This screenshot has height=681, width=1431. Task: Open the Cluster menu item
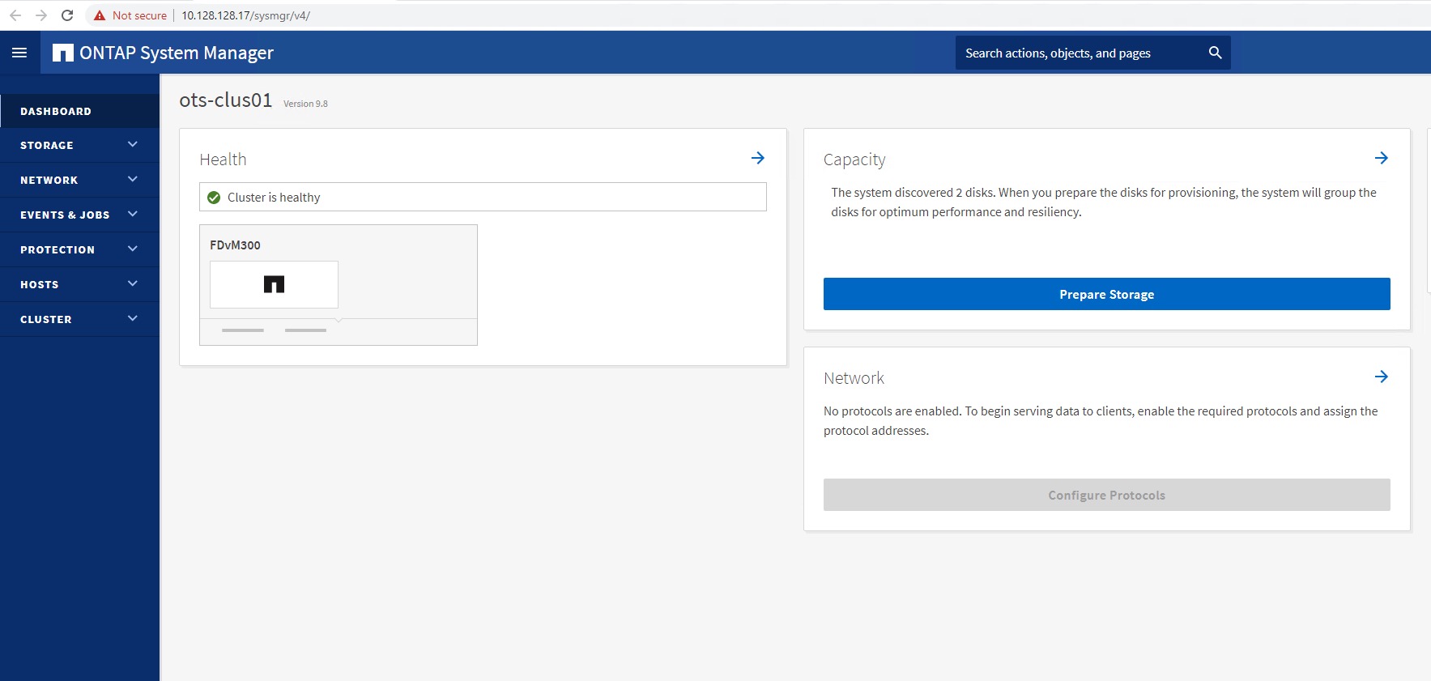click(46, 319)
